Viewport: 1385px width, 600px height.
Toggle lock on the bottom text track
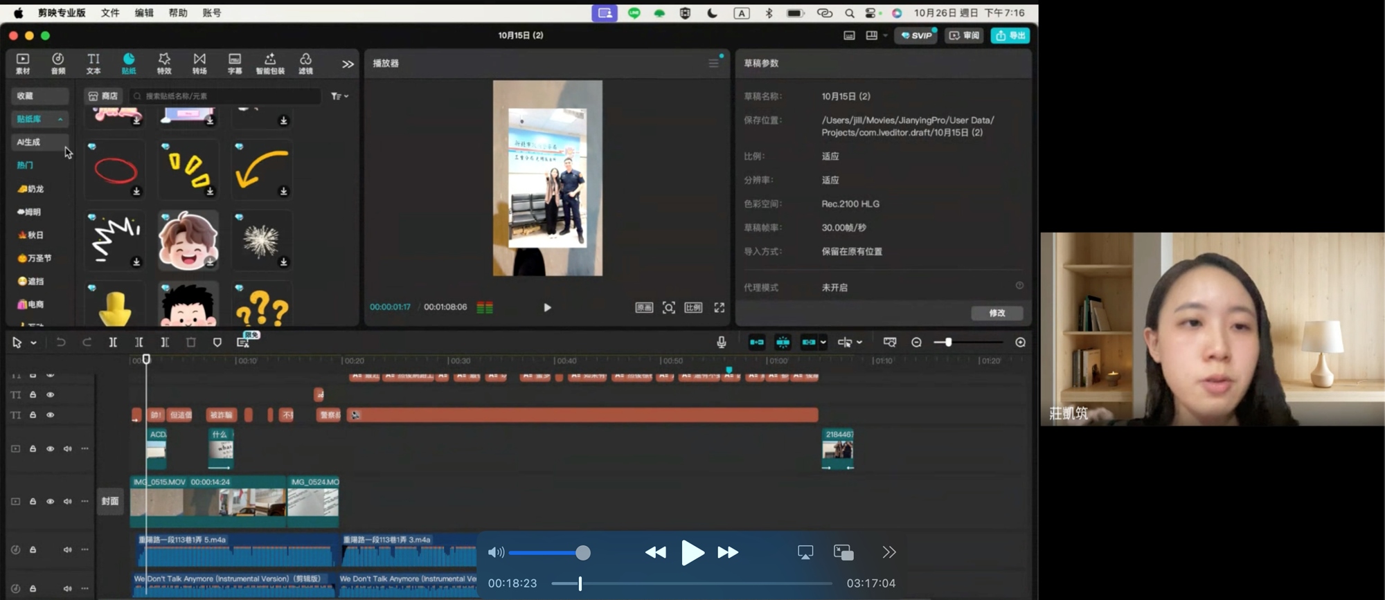tap(33, 415)
